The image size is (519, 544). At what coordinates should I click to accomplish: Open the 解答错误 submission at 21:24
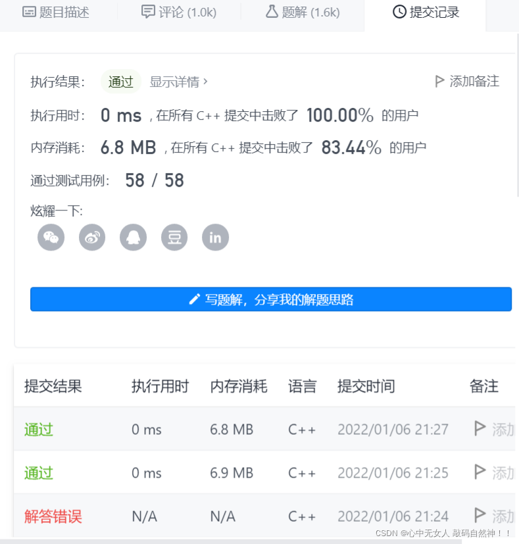(53, 516)
